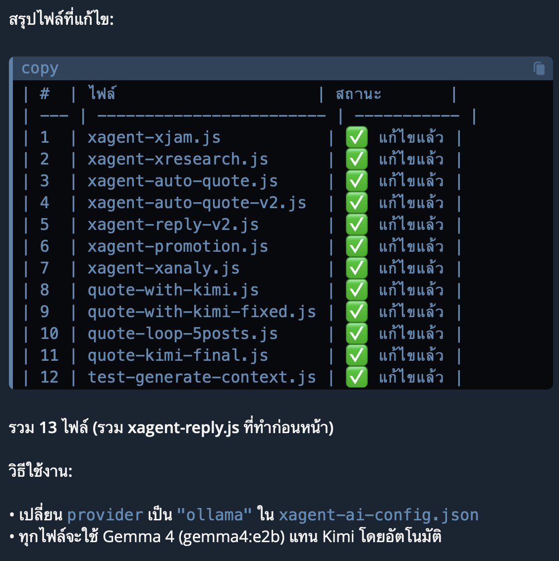Select the file name xagent-auto-quote-v2.js
This screenshot has height=561, width=559.
(197, 203)
